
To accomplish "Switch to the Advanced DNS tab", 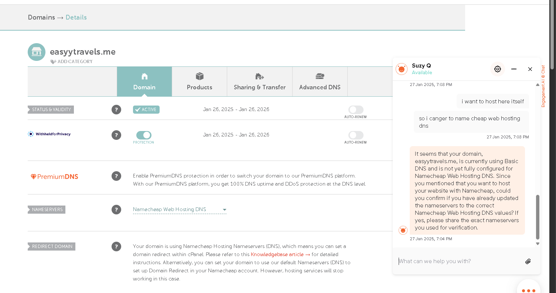I will 320,82.
